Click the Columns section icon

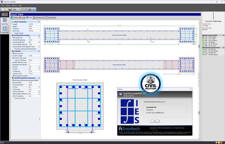click(x=13, y=51)
